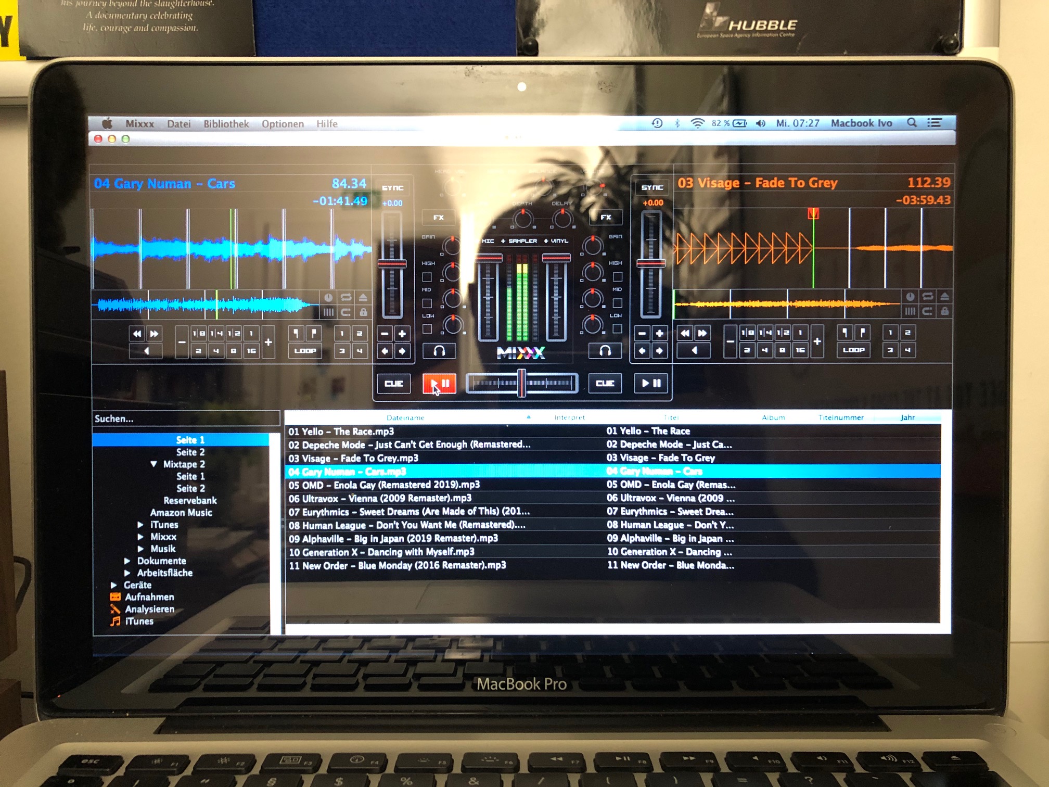The image size is (1049, 787).
Task: Click right deck headphone cue button
Action: click(x=605, y=351)
